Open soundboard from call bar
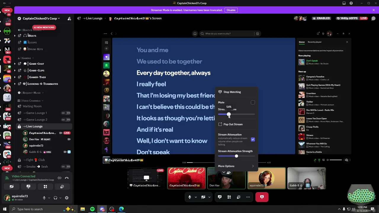Screen dimensions: 379x213 pyautogui.click(x=239, y=197)
